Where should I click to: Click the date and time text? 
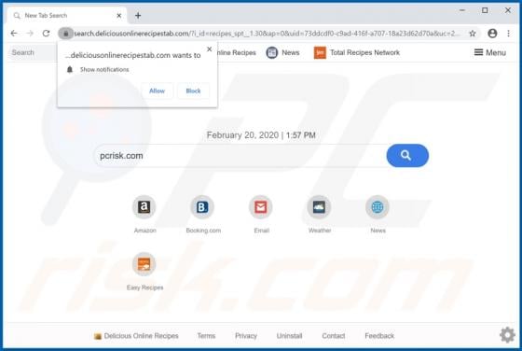(x=261, y=135)
